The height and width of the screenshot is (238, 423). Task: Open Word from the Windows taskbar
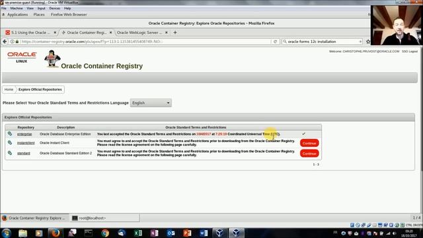[x=204, y=233]
